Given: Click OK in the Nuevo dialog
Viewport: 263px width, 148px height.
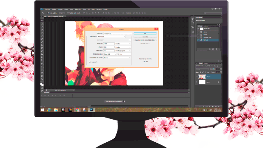Looking at the screenshot, I should click(145, 34).
